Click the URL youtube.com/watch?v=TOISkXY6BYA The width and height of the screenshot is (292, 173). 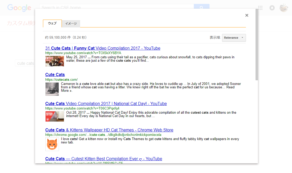[83, 53]
